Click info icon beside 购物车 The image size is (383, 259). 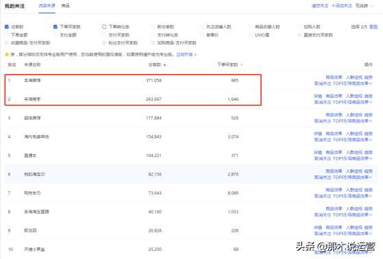39,193
